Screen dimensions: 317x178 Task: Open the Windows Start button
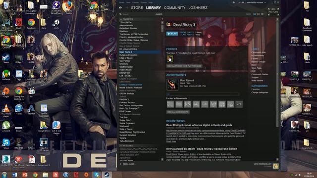pos(4,175)
